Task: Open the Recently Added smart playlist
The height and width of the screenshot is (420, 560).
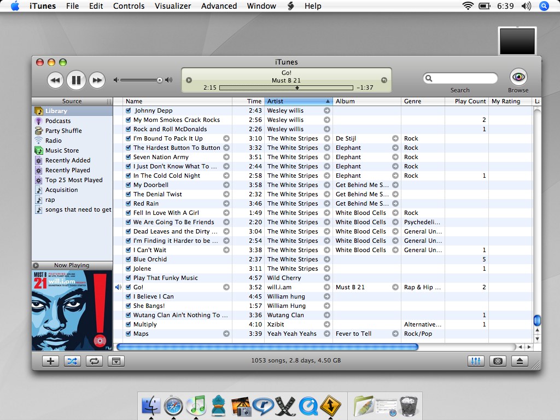Action: (73, 160)
